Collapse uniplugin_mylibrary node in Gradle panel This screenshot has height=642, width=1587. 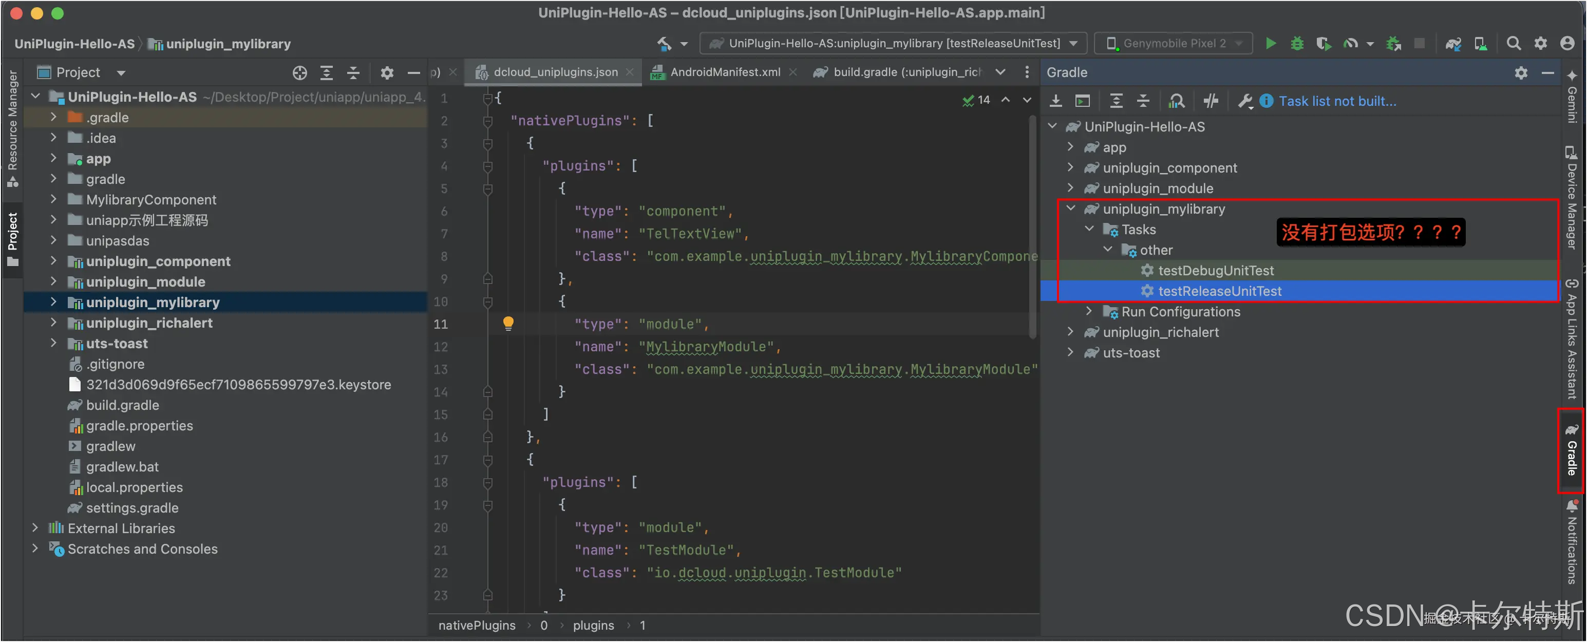(1071, 208)
